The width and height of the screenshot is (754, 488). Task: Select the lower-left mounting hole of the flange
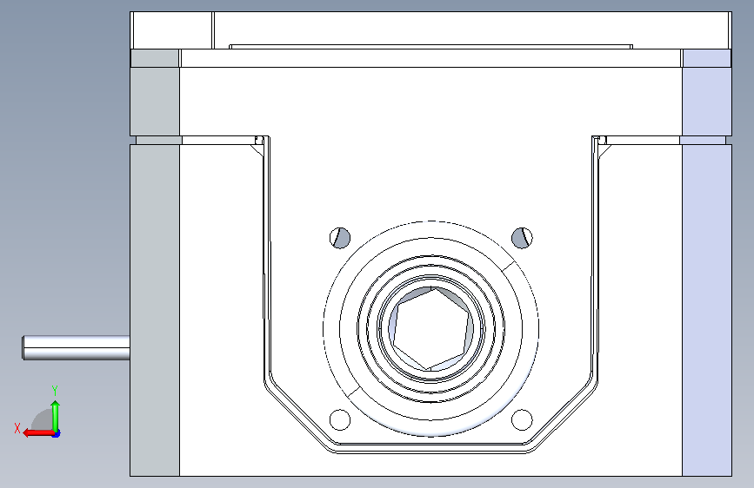tap(340, 419)
